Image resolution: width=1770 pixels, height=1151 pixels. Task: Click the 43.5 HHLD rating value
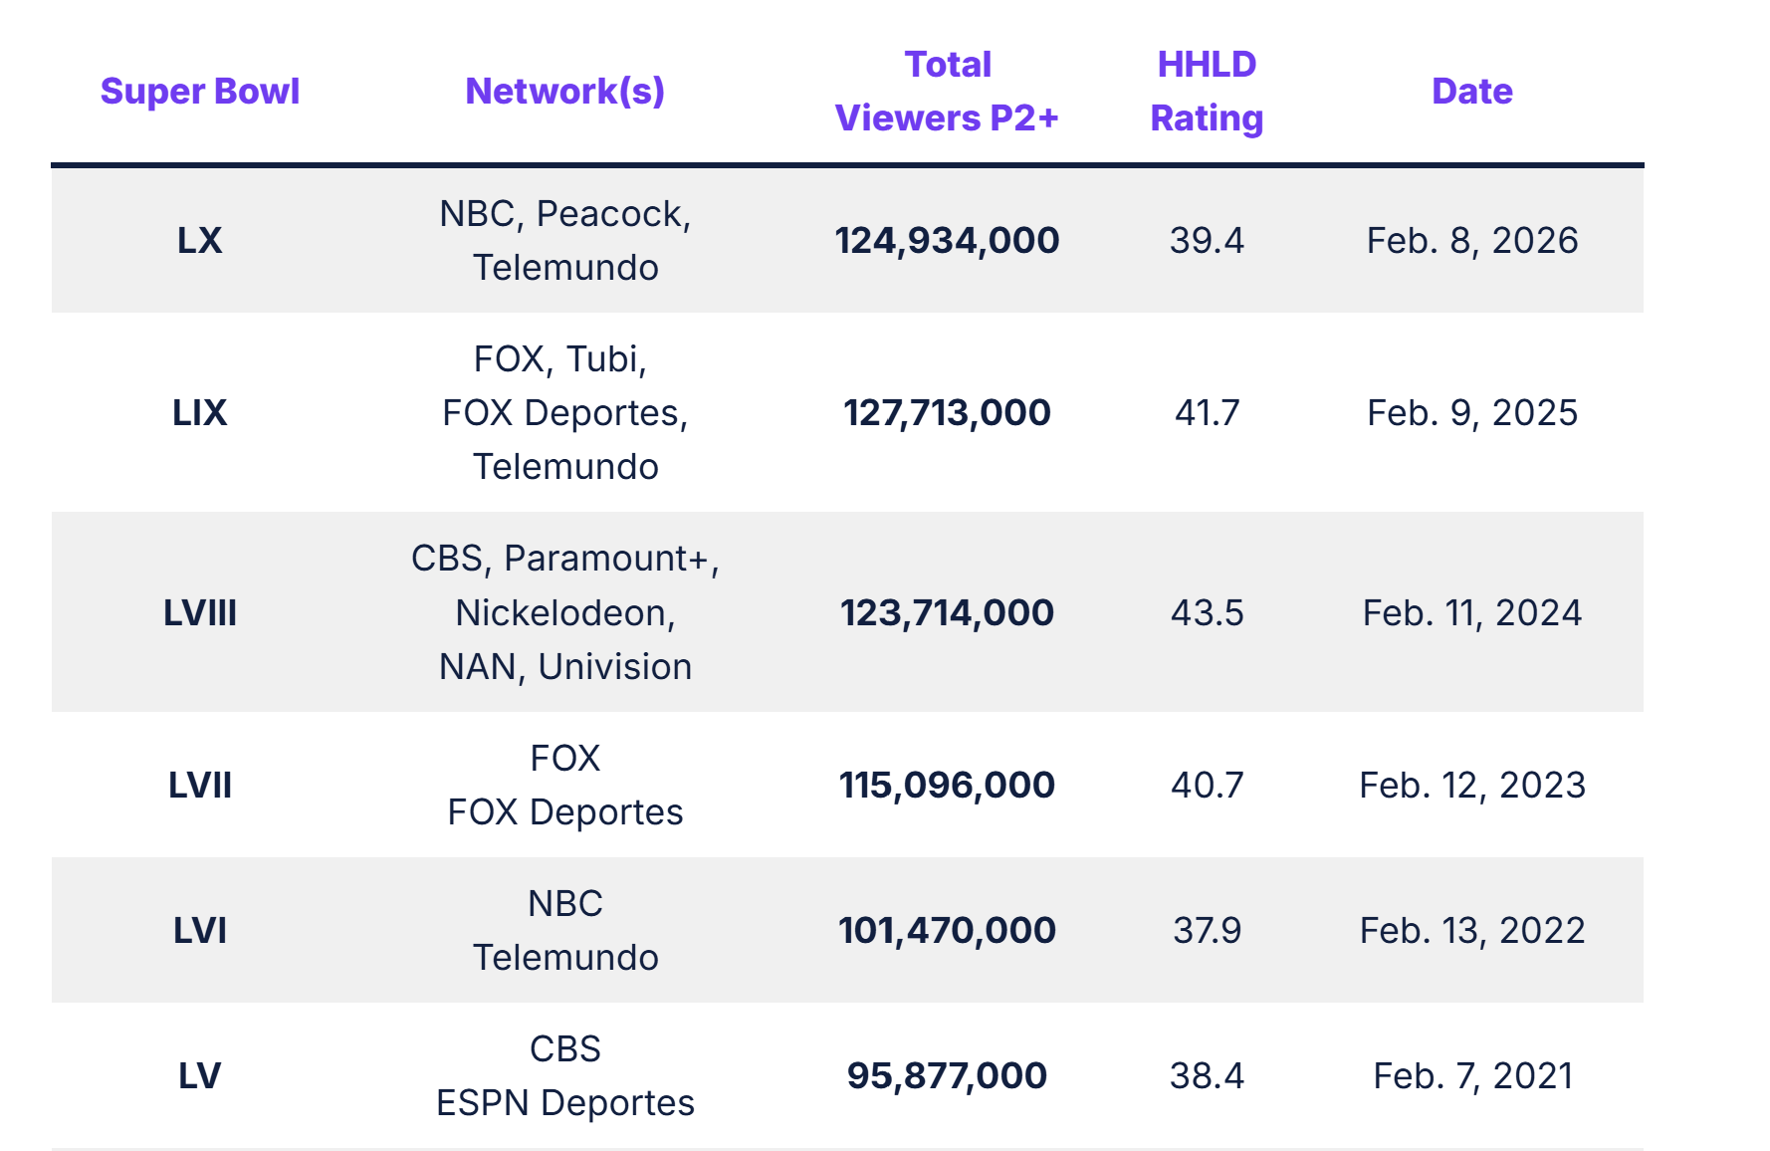(x=1207, y=613)
